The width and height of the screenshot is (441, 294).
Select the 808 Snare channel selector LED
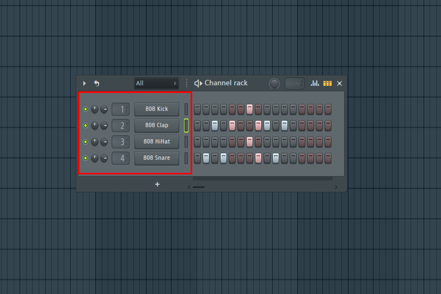click(x=186, y=158)
